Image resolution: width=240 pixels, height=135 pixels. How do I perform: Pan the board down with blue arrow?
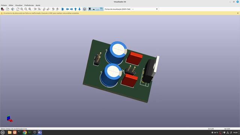coord(79,9)
